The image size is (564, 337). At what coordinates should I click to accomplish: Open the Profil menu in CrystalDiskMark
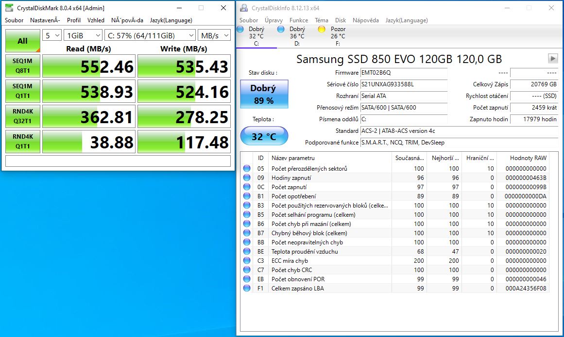click(74, 20)
